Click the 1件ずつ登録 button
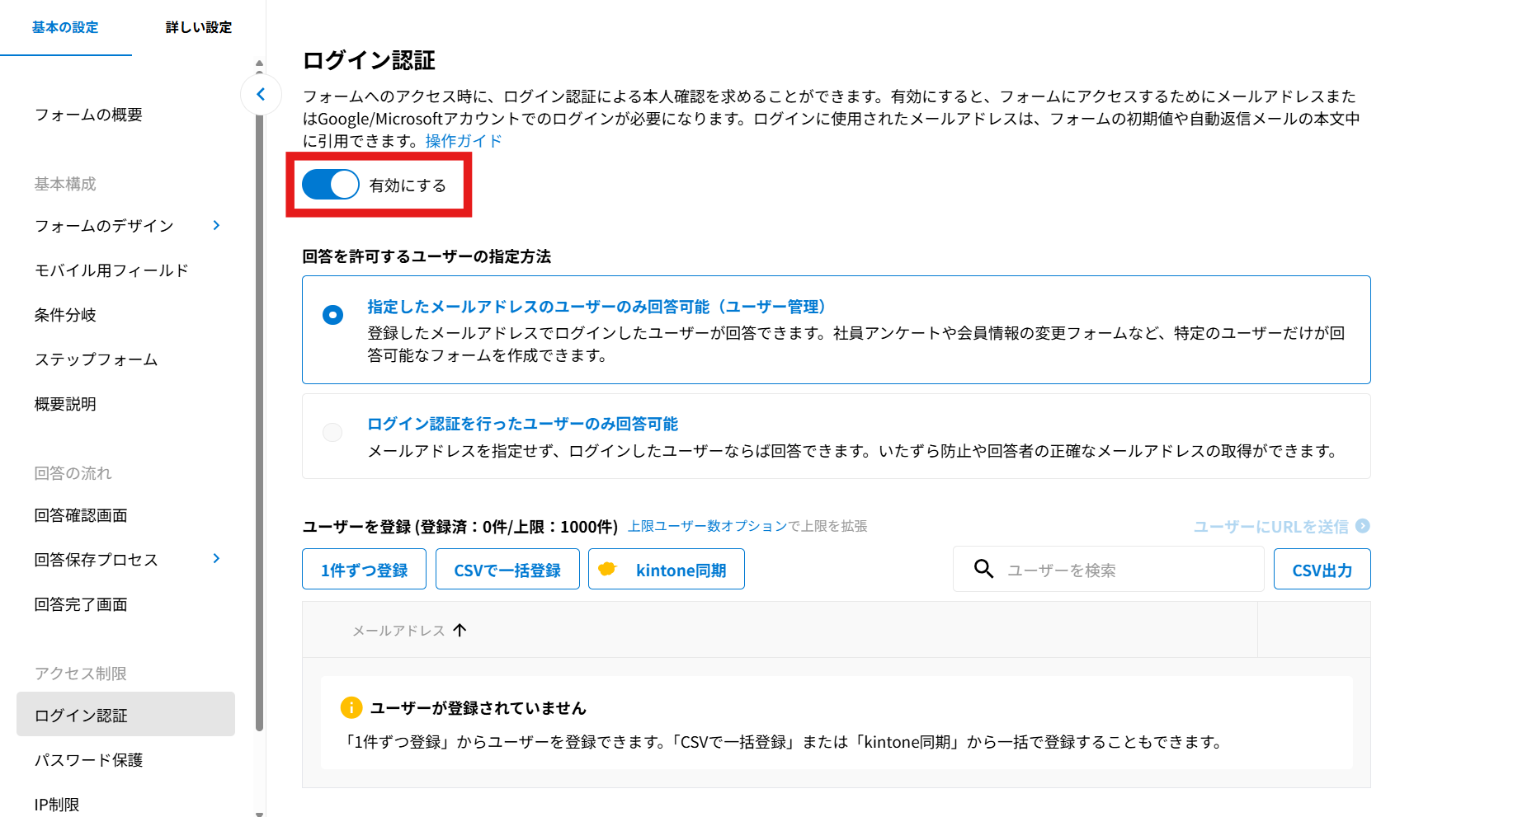Viewport: 1513px width, 817px height. 364,569
